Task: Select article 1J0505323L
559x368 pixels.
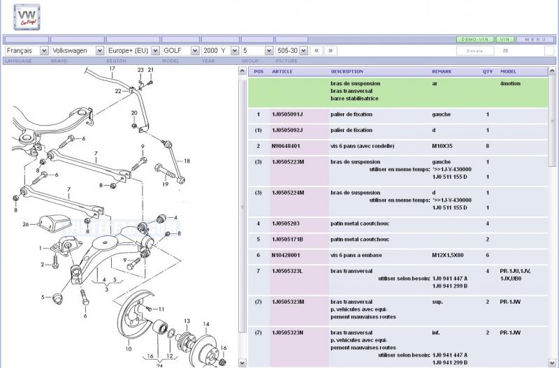Action: [287, 271]
